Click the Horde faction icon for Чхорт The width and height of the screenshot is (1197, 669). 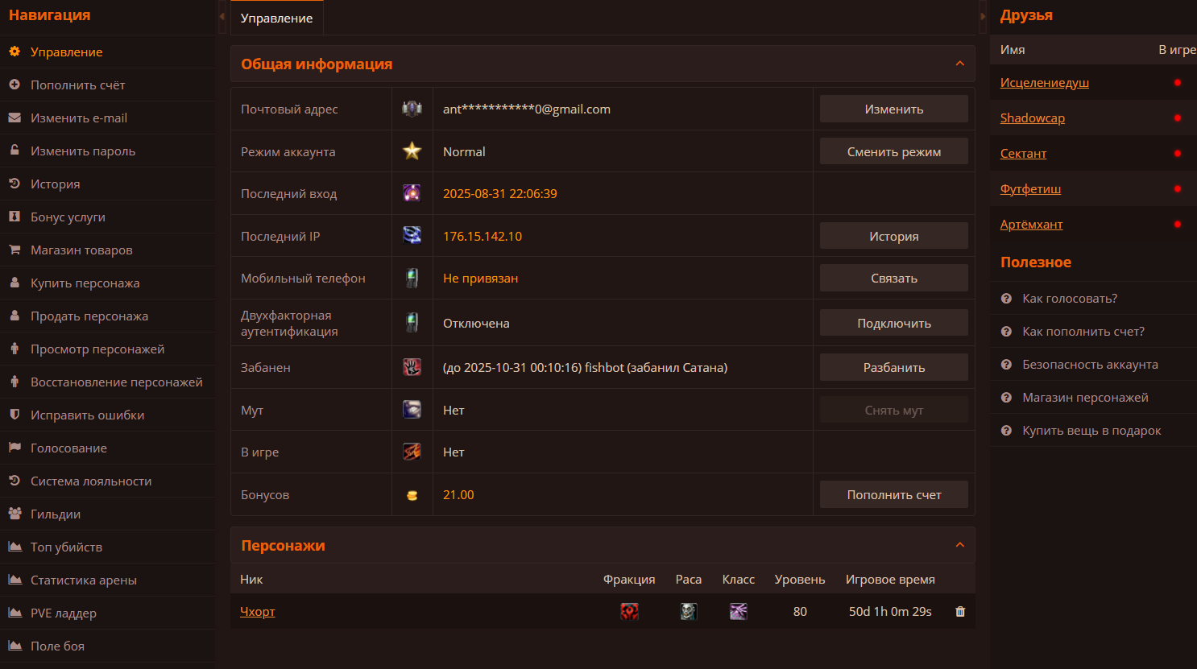tap(629, 612)
